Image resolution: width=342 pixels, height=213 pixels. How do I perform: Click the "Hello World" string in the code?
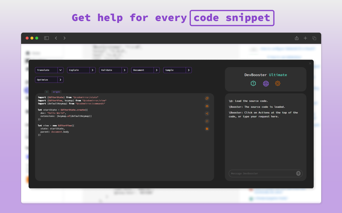[x=56, y=113]
